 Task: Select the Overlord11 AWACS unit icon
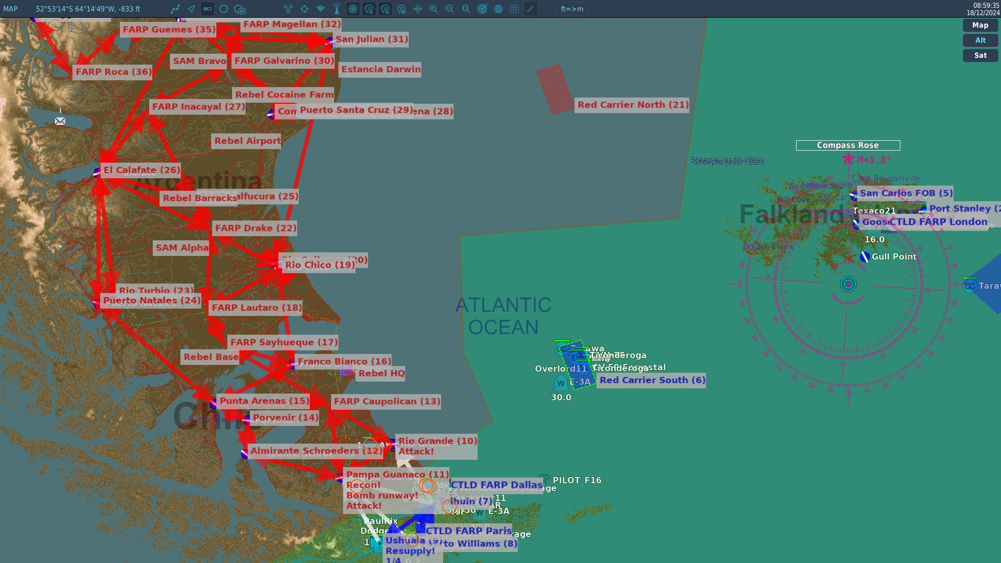(561, 383)
